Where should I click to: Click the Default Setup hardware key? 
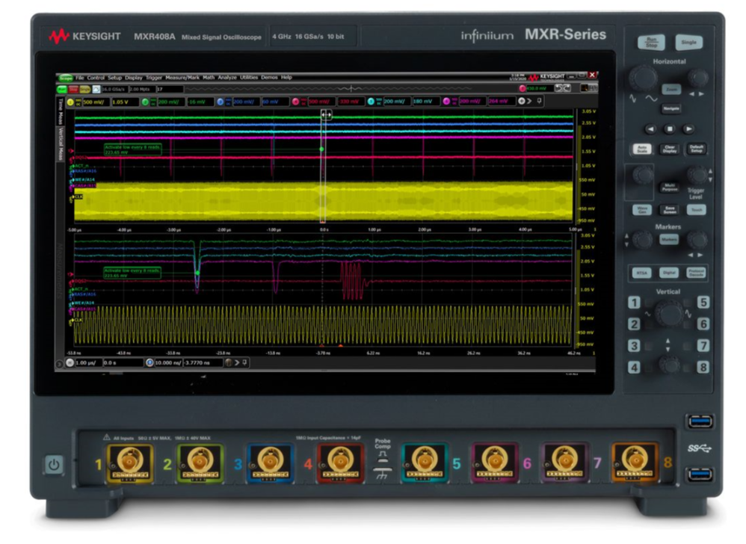point(697,149)
